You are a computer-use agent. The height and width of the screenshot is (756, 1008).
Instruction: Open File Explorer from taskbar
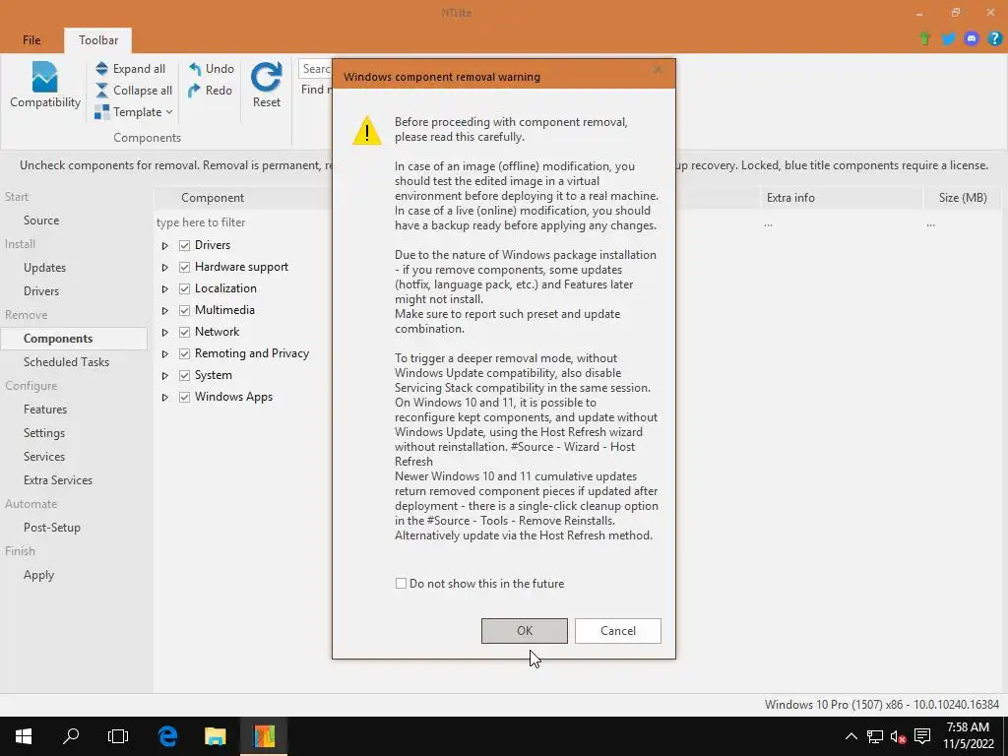pos(216,736)
